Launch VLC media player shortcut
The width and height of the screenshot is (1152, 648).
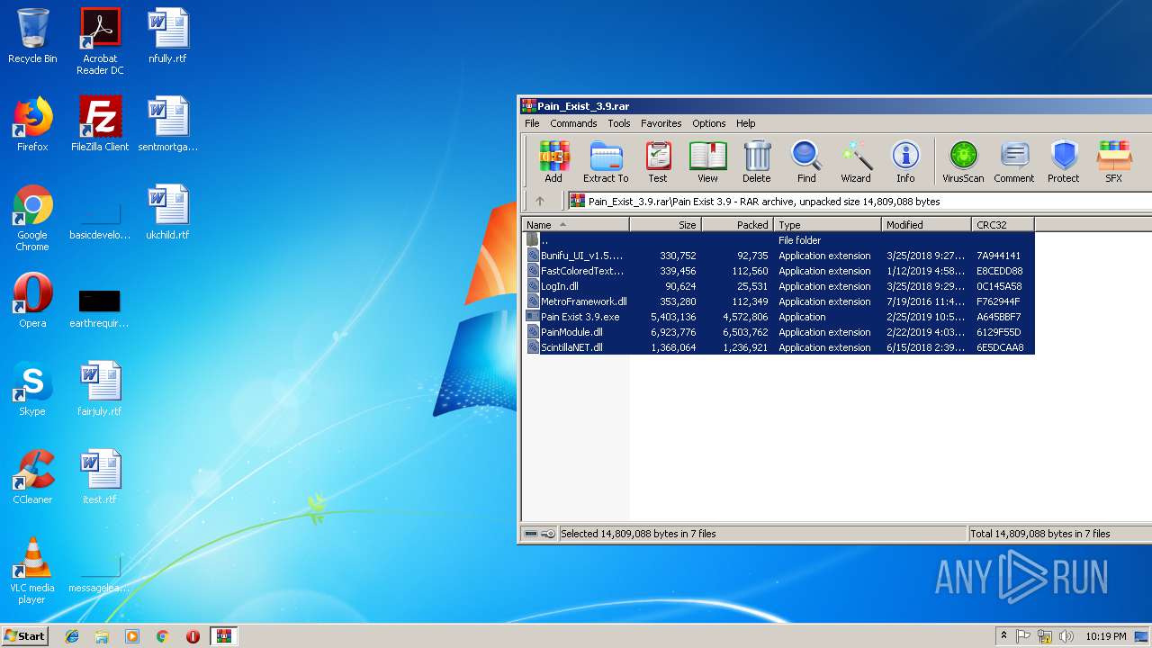click(x=32, y=571)
